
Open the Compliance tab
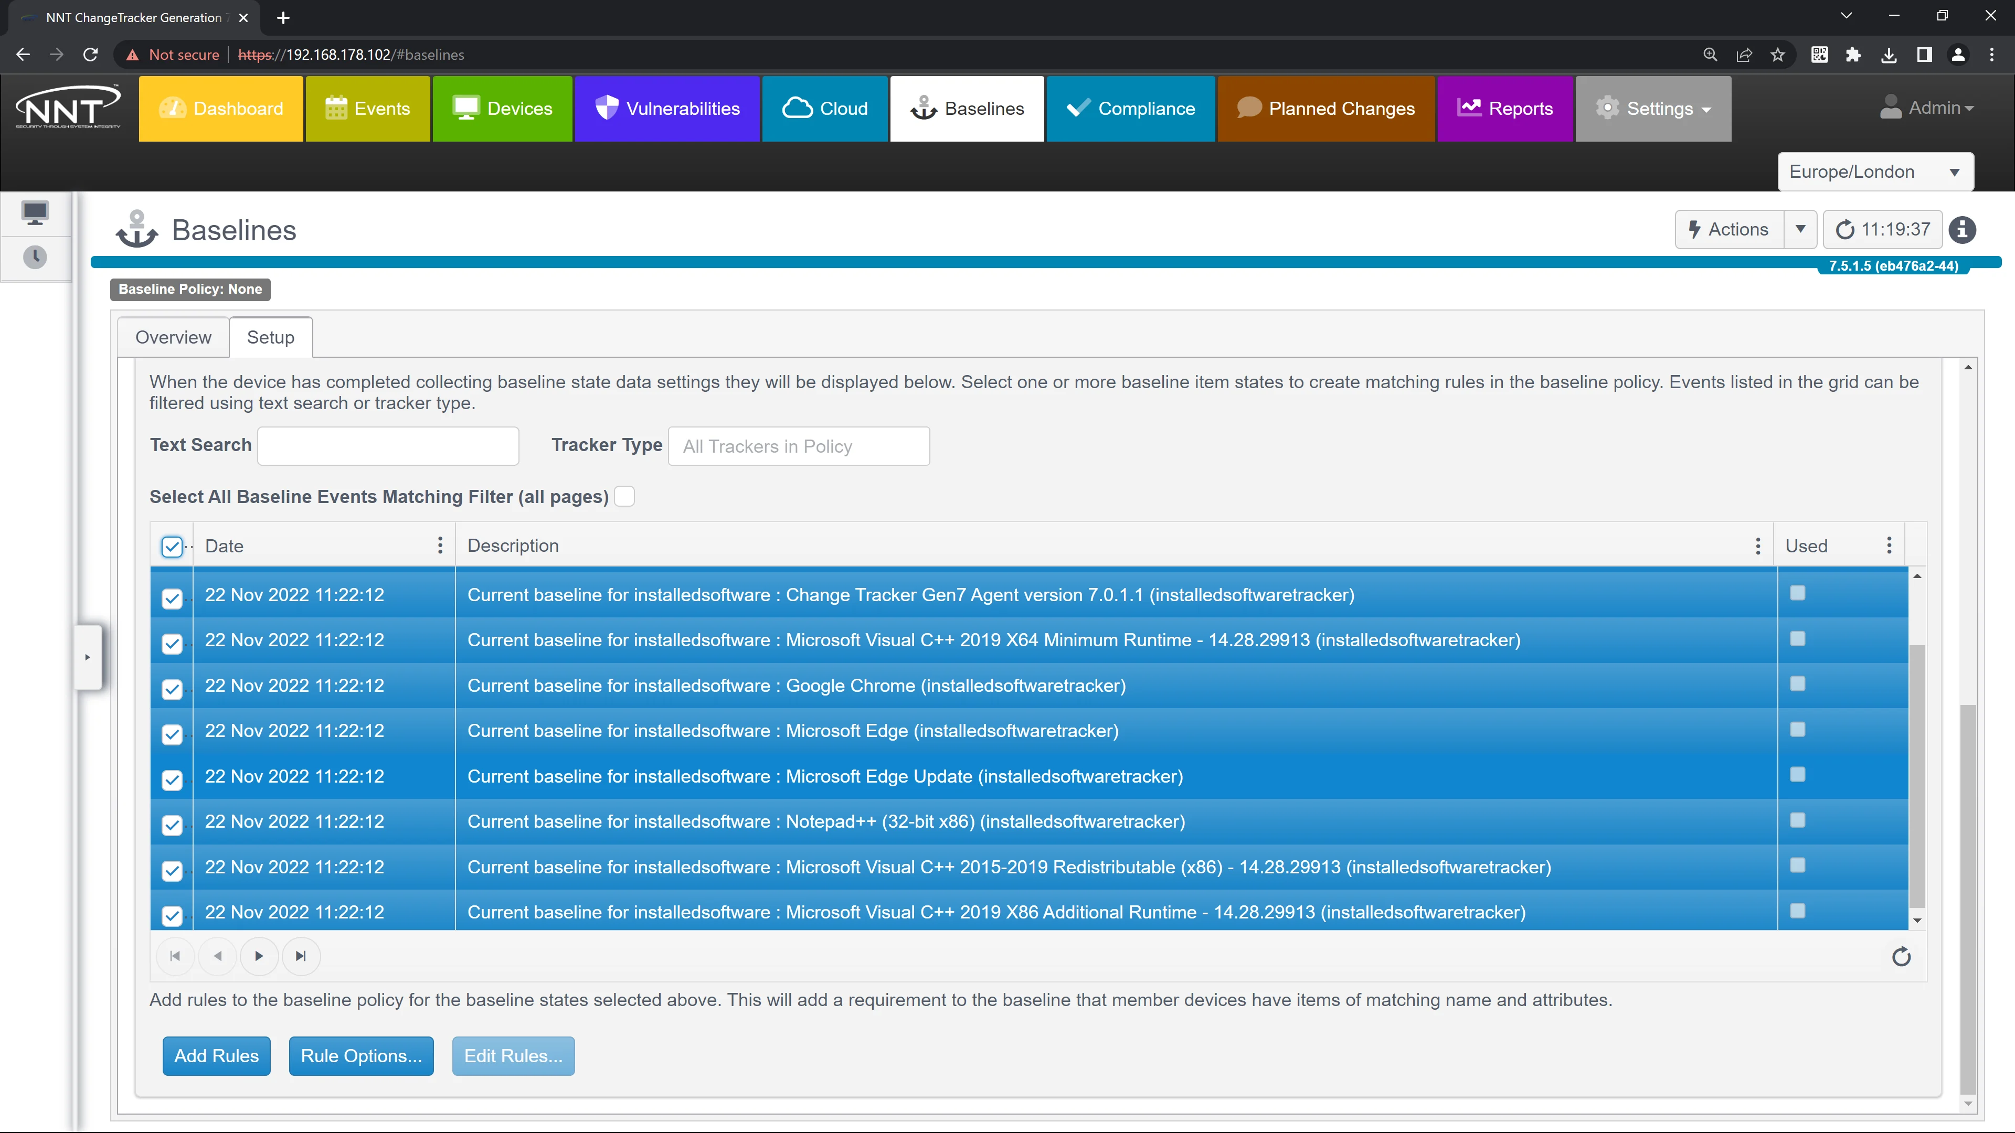click(1130, 109)
